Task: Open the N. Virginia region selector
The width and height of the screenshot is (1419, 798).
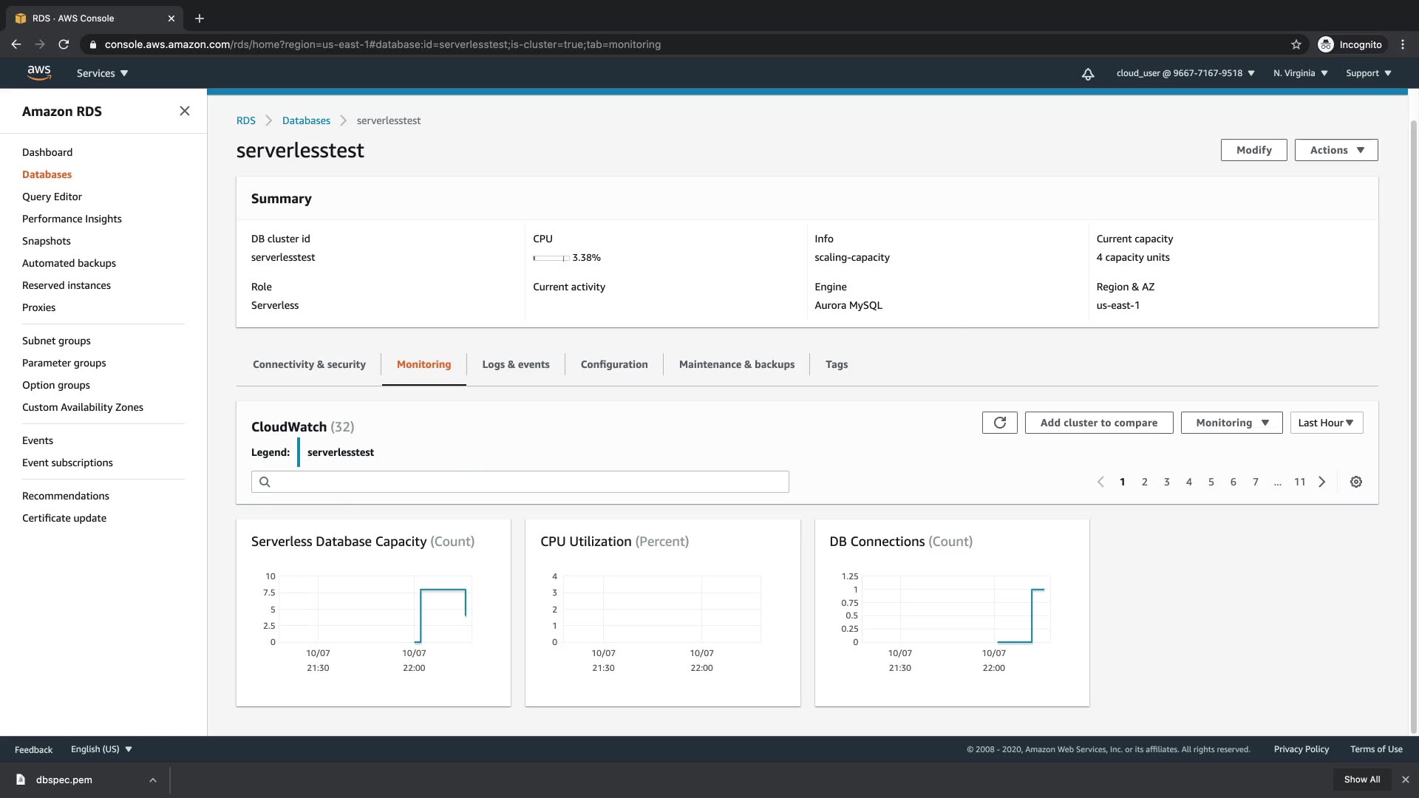Action: pyautogui.click(x=1300, y=73)
